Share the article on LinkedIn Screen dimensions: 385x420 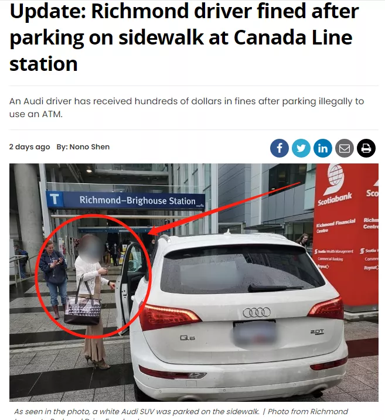point(322,148)
